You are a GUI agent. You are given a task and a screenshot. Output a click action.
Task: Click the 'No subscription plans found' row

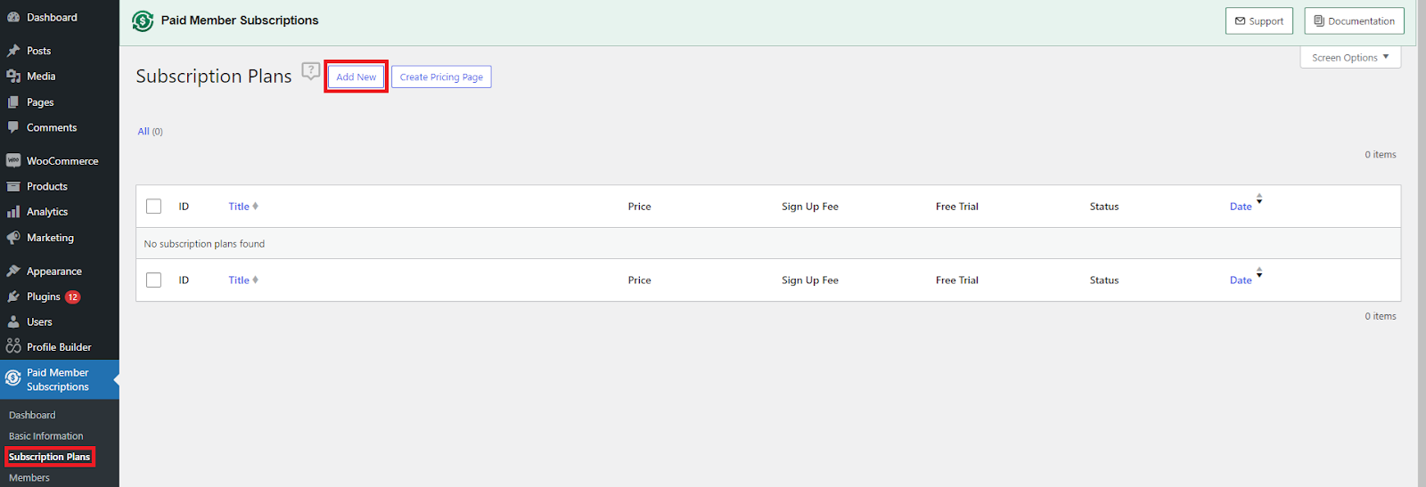pyautogui.click(x=768, y=244)
